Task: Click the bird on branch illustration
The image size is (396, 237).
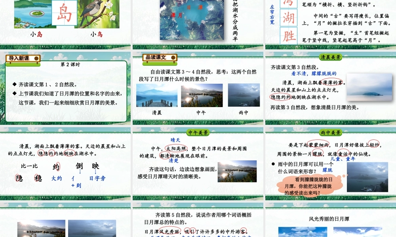Action: tap(98, 14)
